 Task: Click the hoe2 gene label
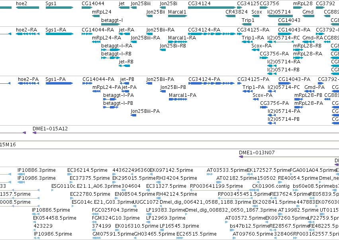click(x=22, y=4)
